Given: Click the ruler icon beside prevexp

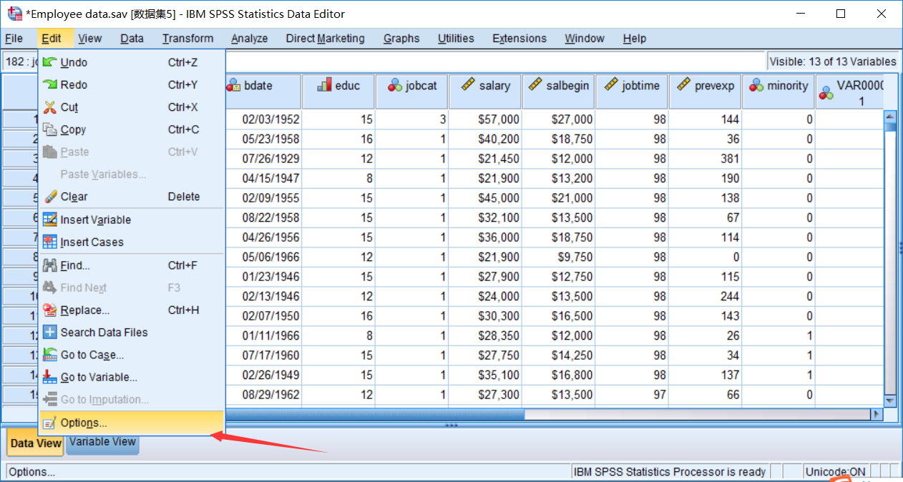Looking at the screenshot, I should point(683,85).
